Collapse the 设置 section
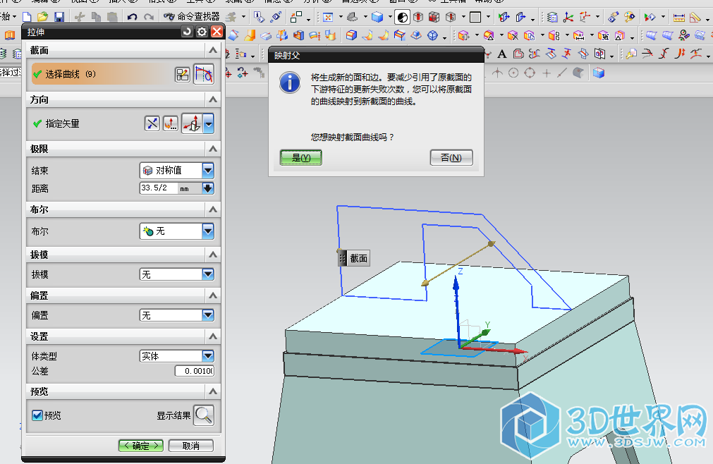713x464 pixels. (213, 337)
